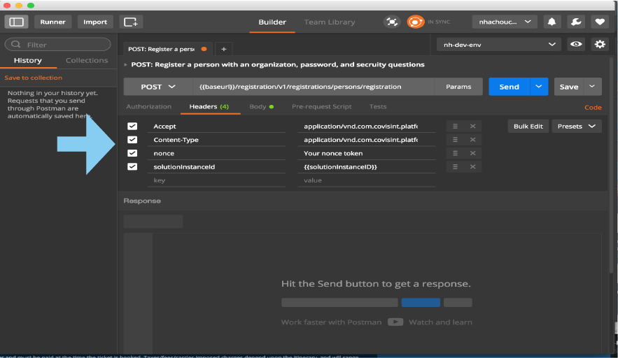Click the orange sync status icon
This screenshot has height=358, width=618.
416,22
